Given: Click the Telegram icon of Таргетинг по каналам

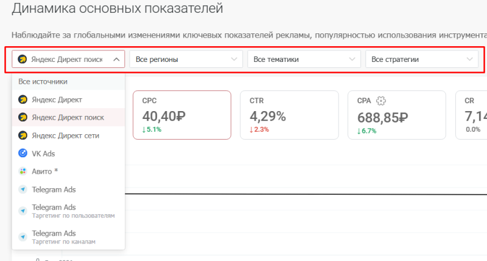Looking at the screenshot, I should (x=23, y=237).
